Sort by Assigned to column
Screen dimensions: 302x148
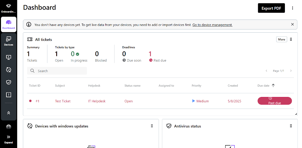pos(166,86)
